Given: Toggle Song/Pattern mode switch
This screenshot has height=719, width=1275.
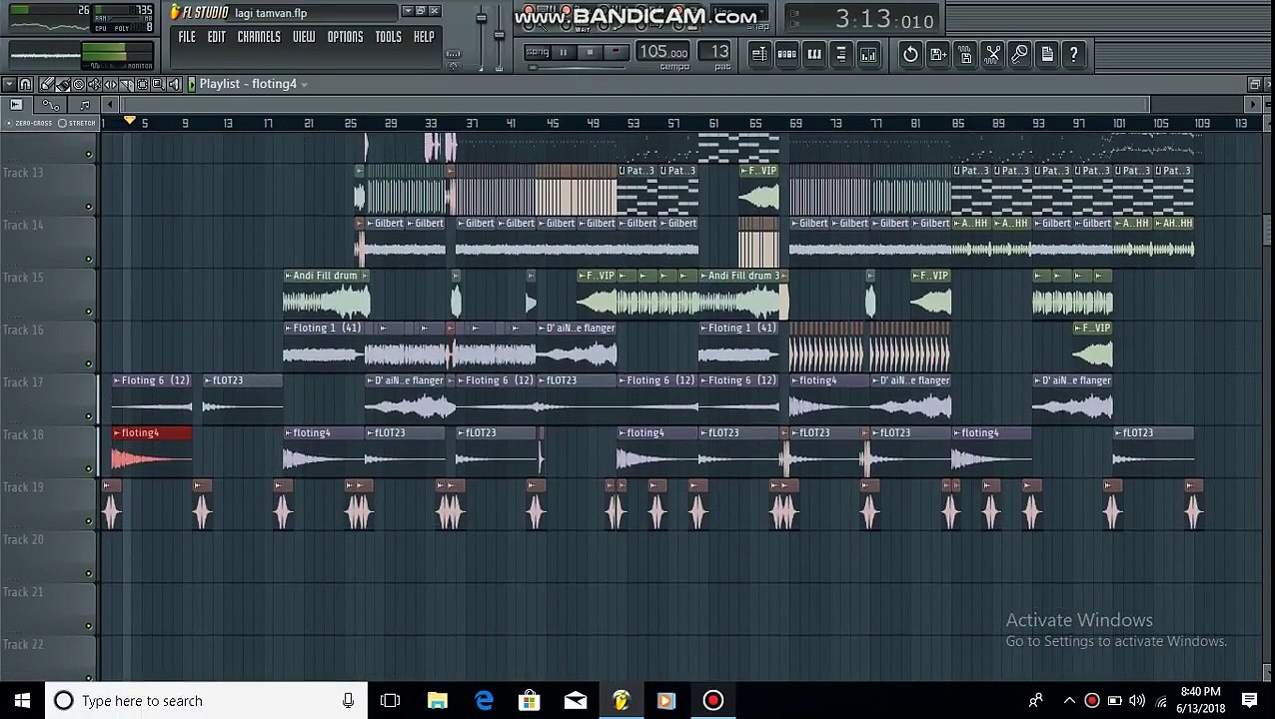Looking at the screenshot, I should 538,52.
